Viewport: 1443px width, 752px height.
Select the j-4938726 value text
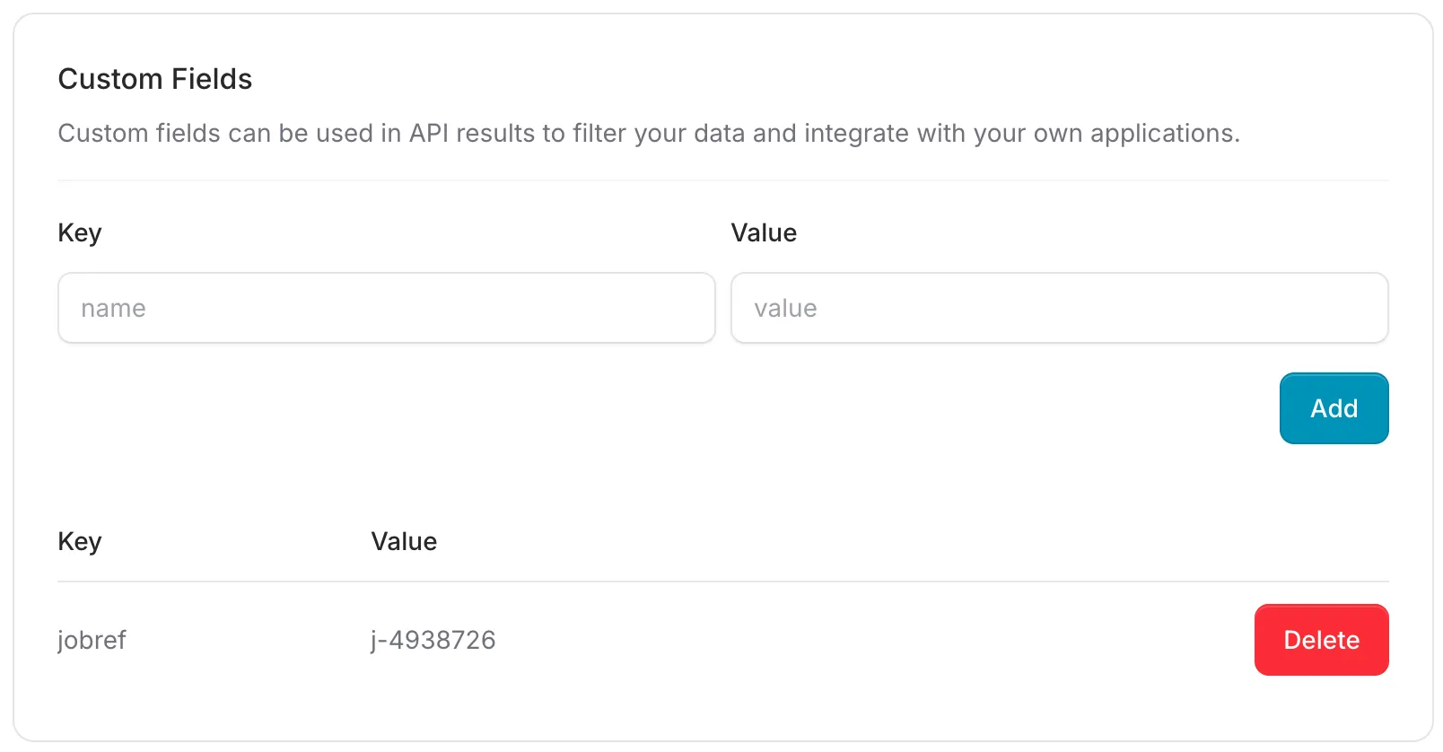click(433, 640)
